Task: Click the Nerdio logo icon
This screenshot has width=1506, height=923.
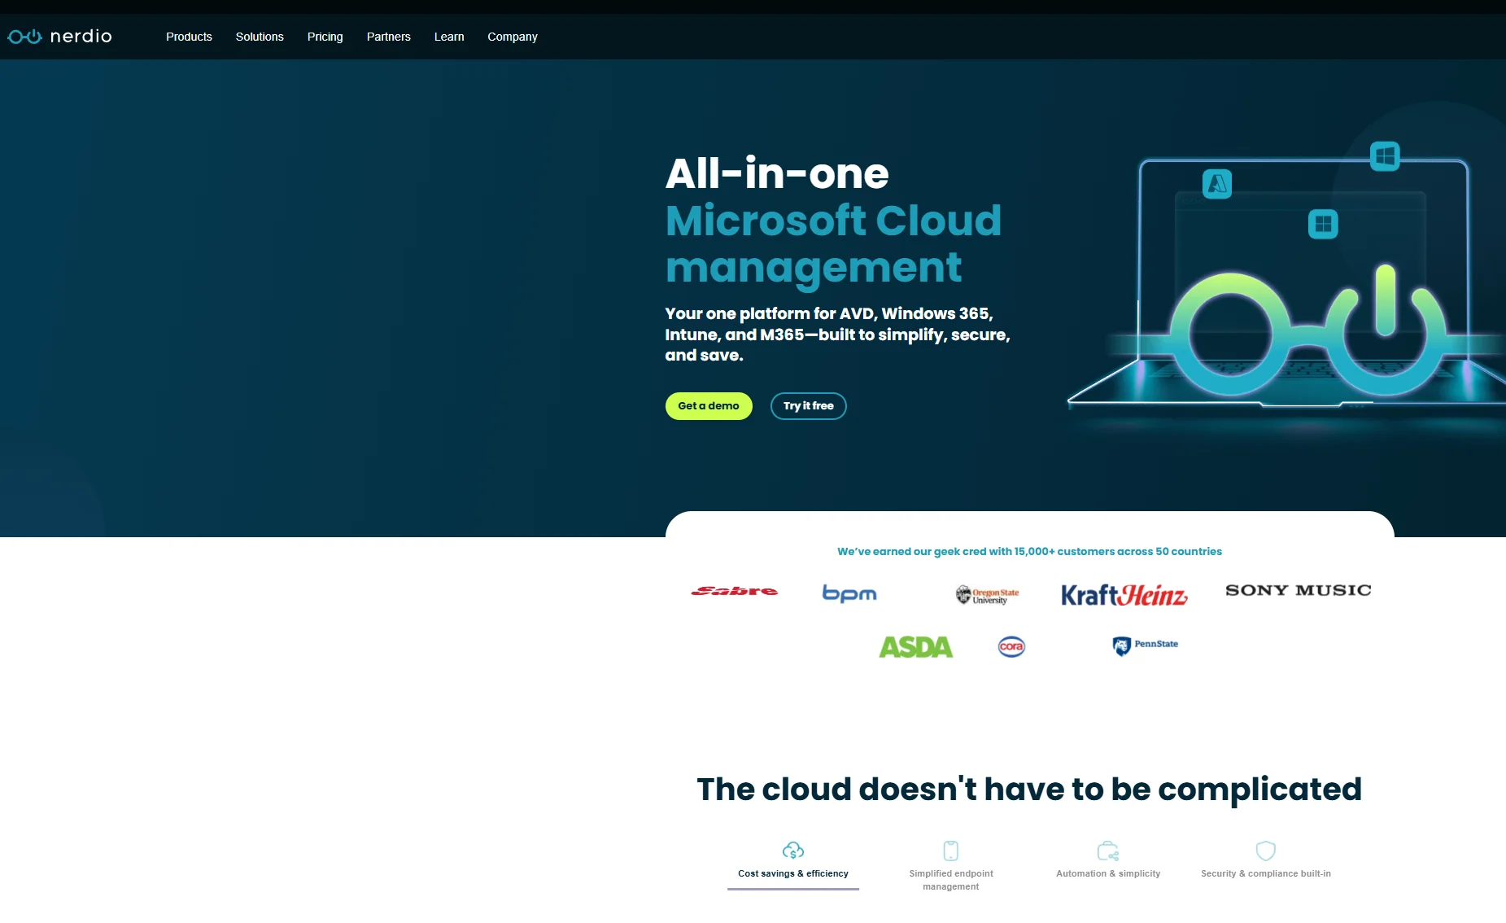Action: [x=24, y=37]
